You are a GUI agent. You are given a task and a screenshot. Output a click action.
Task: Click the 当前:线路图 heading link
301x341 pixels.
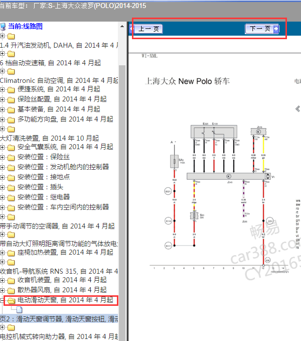tap(25, 26)
